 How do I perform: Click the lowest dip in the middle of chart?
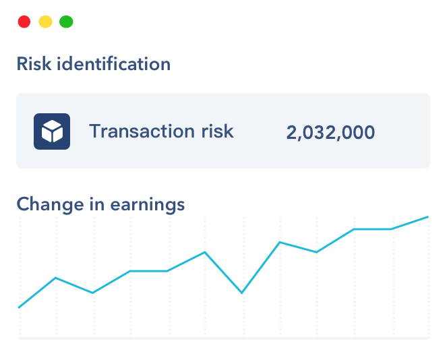(242, 293)
